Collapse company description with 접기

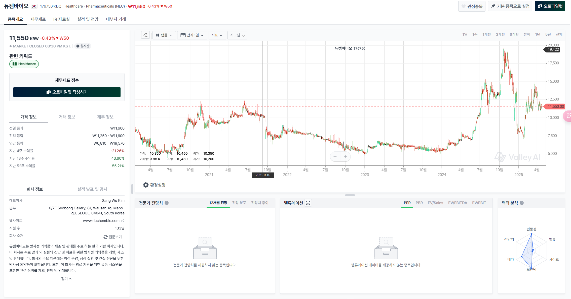coord(66,279)
